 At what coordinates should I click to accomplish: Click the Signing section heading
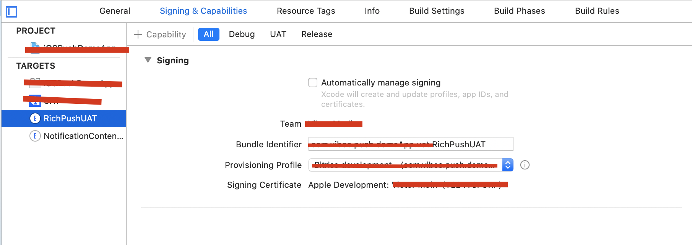[173, 60]
